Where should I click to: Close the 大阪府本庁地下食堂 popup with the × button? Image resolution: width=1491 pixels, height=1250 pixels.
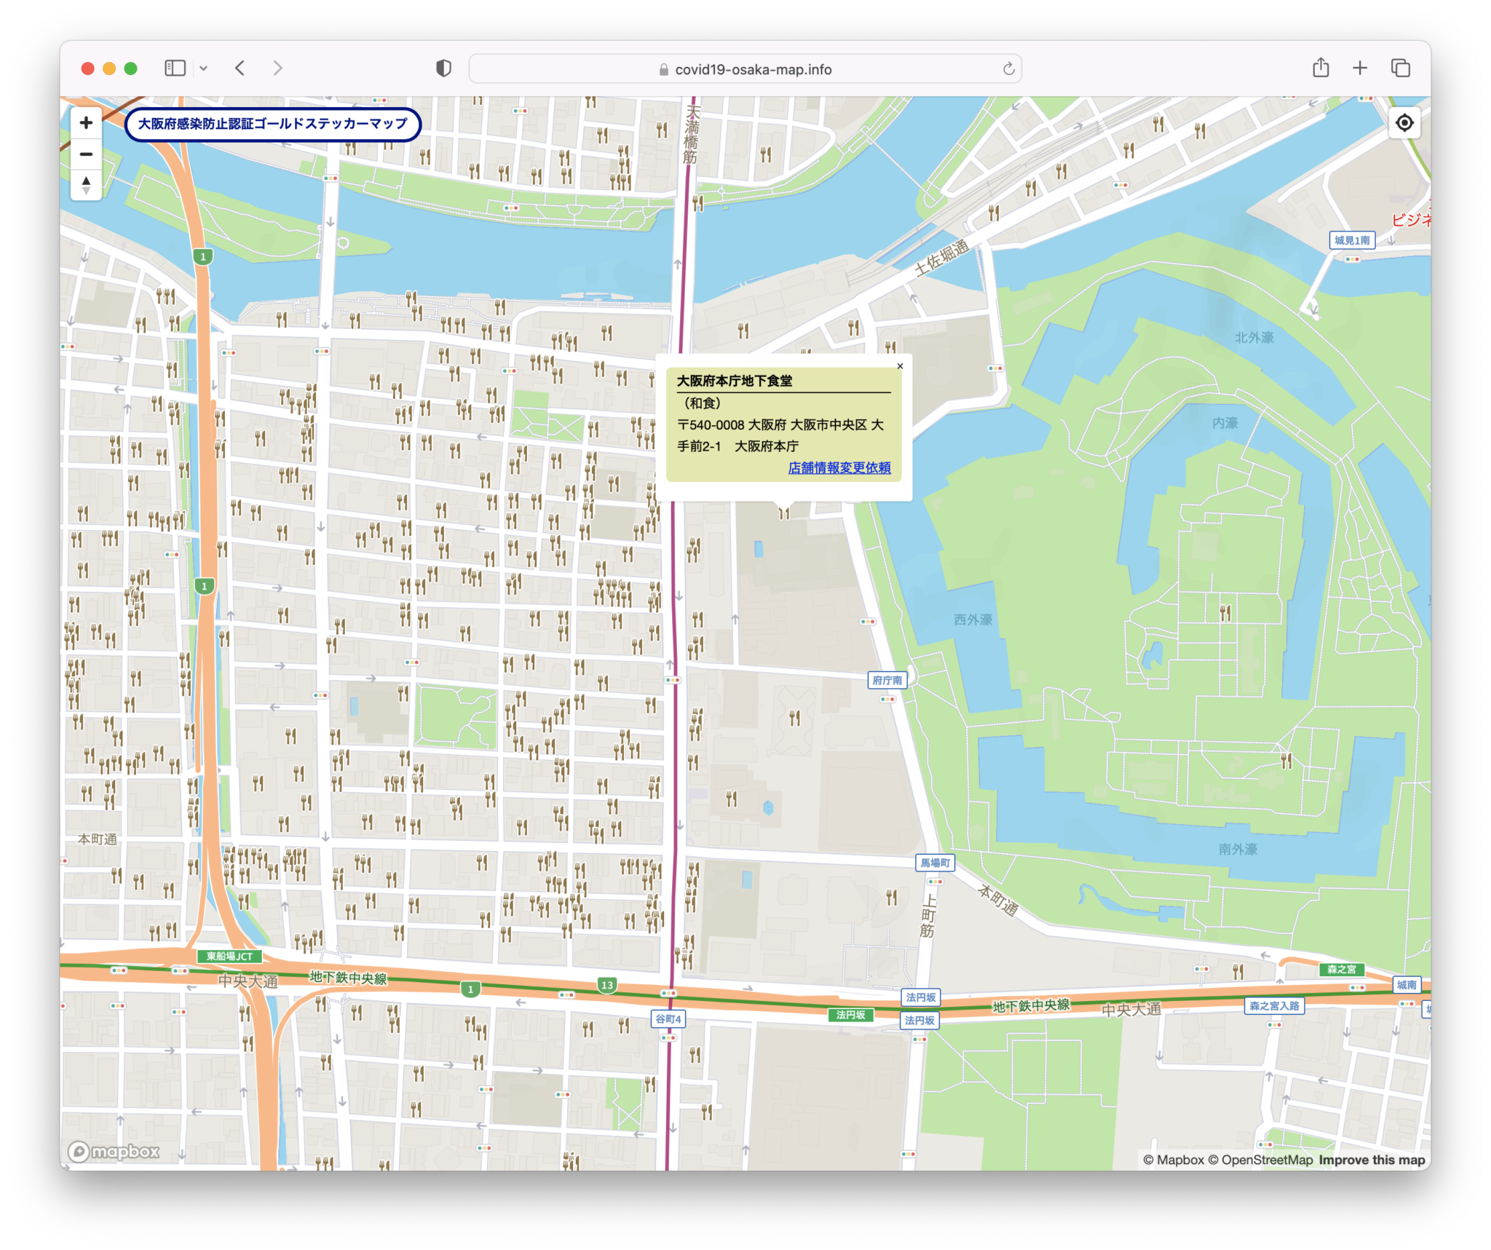pos(901,366)
